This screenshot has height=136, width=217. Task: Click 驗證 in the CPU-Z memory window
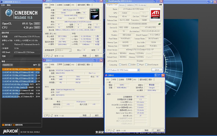coord(146,130)
